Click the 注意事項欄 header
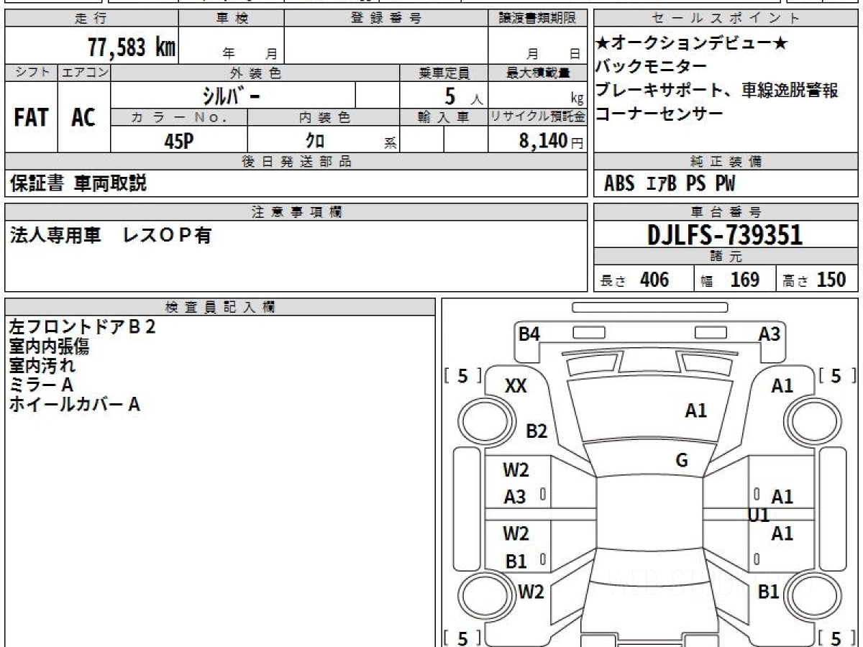 pyautogui.click(x=296, y=212)
